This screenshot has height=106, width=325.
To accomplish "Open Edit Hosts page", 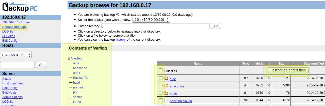I will point(9,93).
